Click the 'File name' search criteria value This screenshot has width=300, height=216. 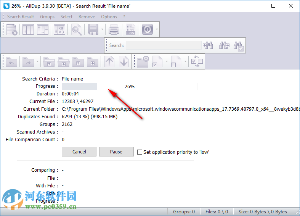72,79
